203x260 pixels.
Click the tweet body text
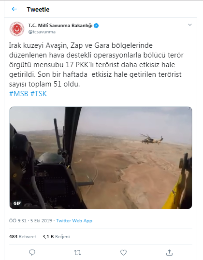[x=96, y=65]
